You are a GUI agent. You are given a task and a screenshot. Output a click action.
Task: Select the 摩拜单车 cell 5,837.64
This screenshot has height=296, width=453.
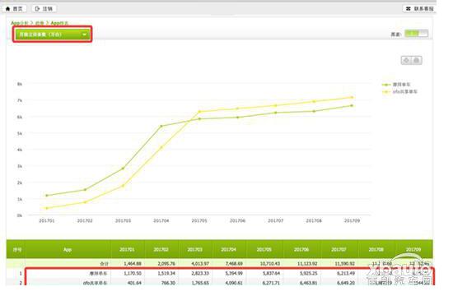[x=271, y=273]
